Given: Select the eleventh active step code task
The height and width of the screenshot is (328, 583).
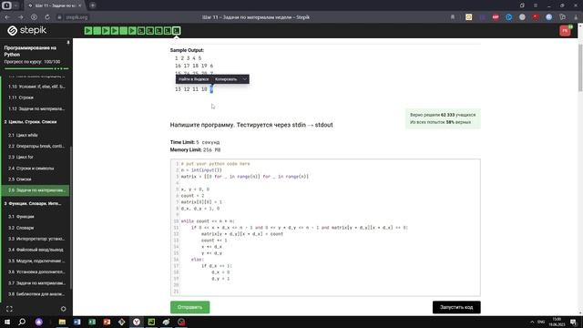Looking at the screenshot, I should pos(176,30).
